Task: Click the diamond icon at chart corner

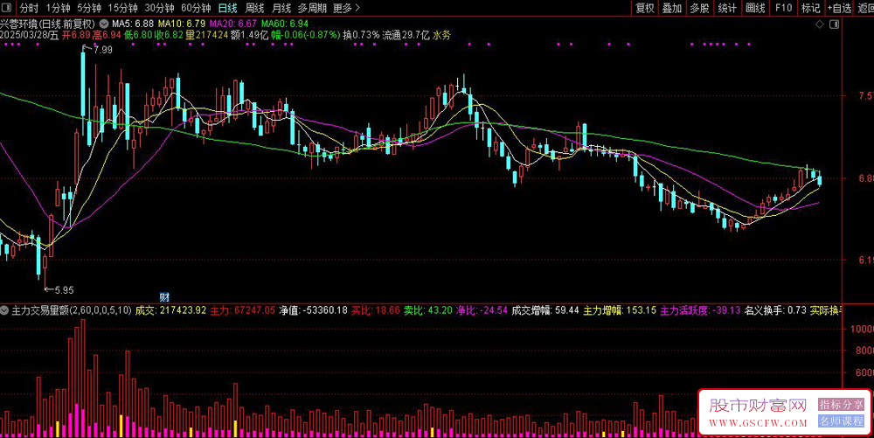Action: (x=820, y=24)
